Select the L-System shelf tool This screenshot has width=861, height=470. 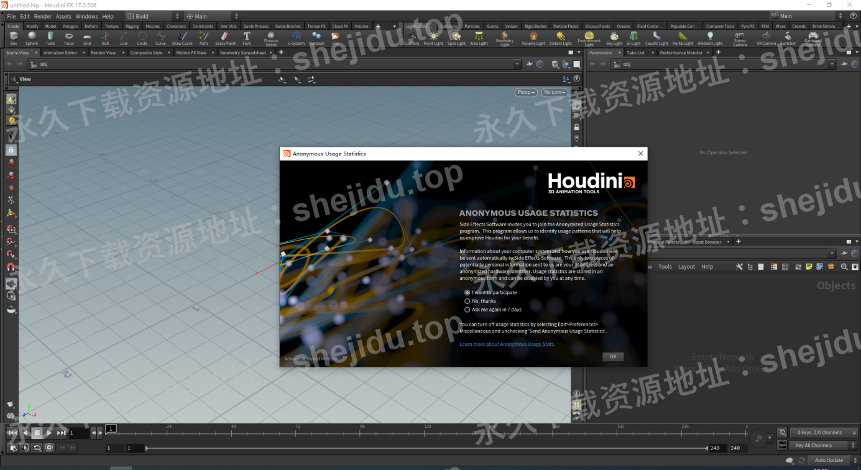tap(297, 39)
